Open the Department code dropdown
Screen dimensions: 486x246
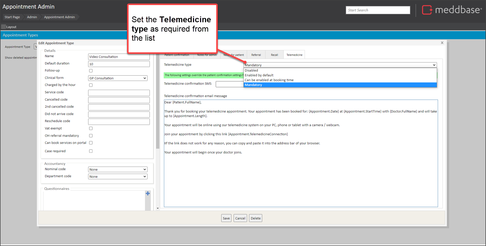click(x=118, y=177)
